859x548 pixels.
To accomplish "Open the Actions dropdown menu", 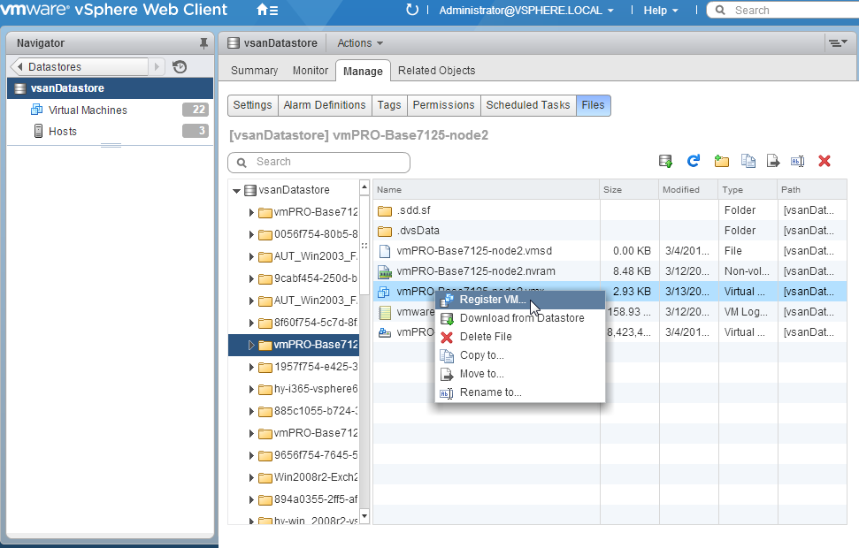I will coord(358,42).
